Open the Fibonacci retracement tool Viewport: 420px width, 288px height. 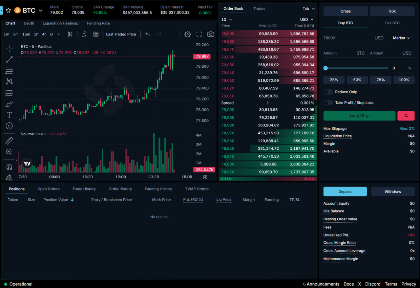click(x=9, y=71)
